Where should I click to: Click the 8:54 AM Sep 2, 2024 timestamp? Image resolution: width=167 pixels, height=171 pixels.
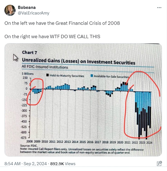26,164
